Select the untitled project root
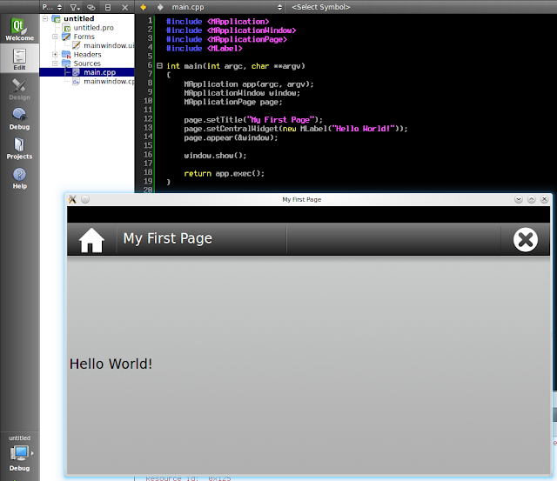557x481 pixels. coord(79,18)
